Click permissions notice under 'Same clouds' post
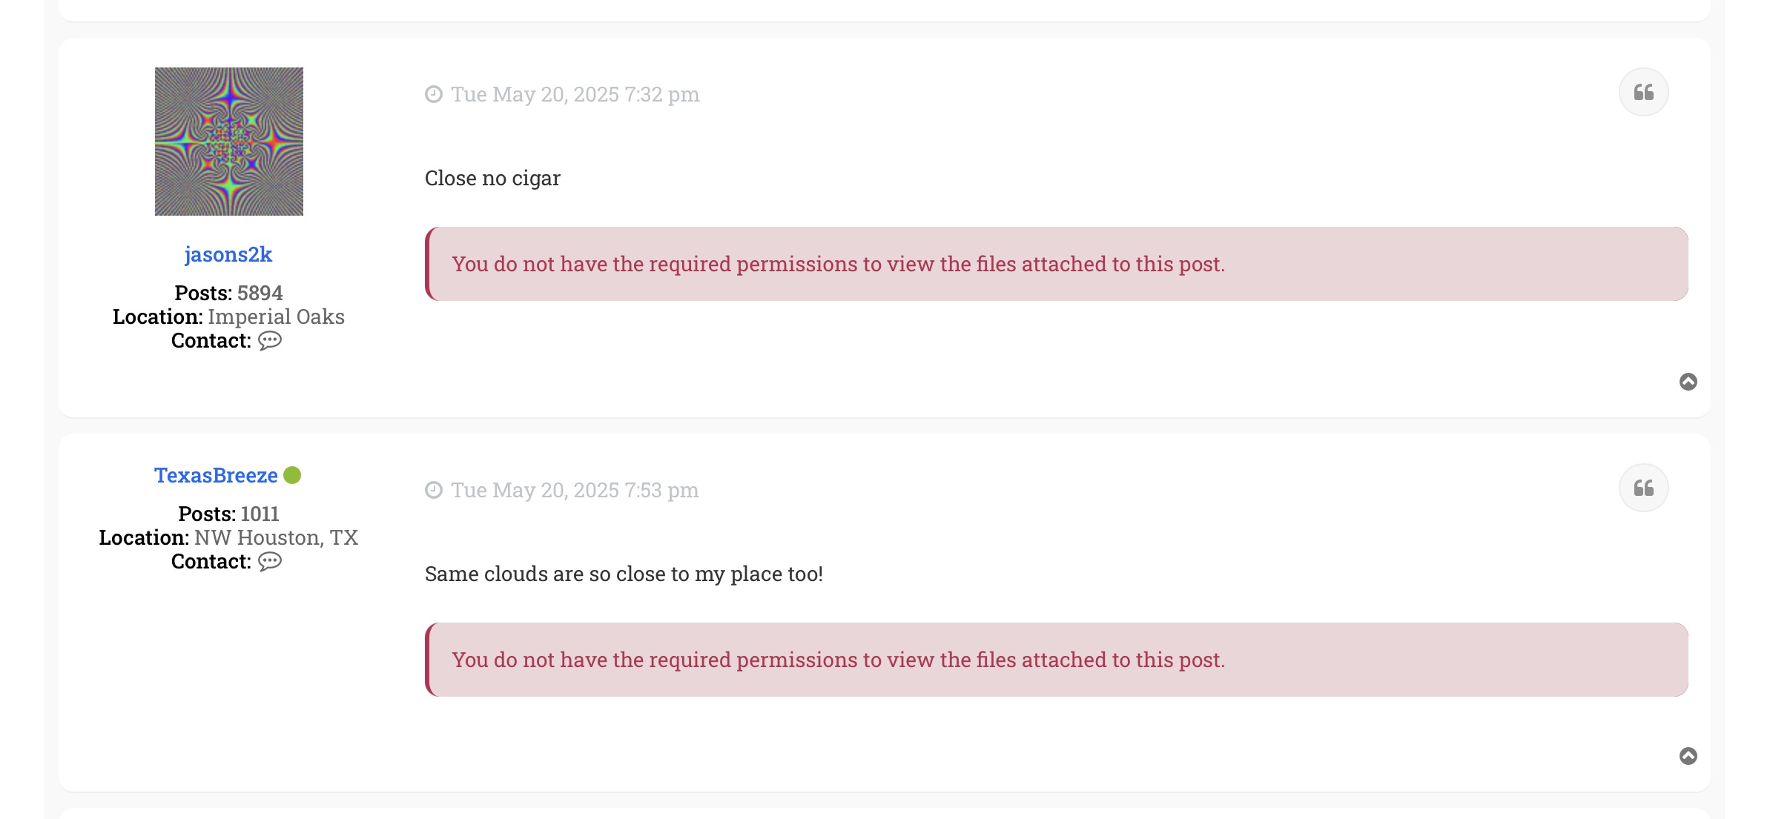1770x819 pixels. (838, 660)
